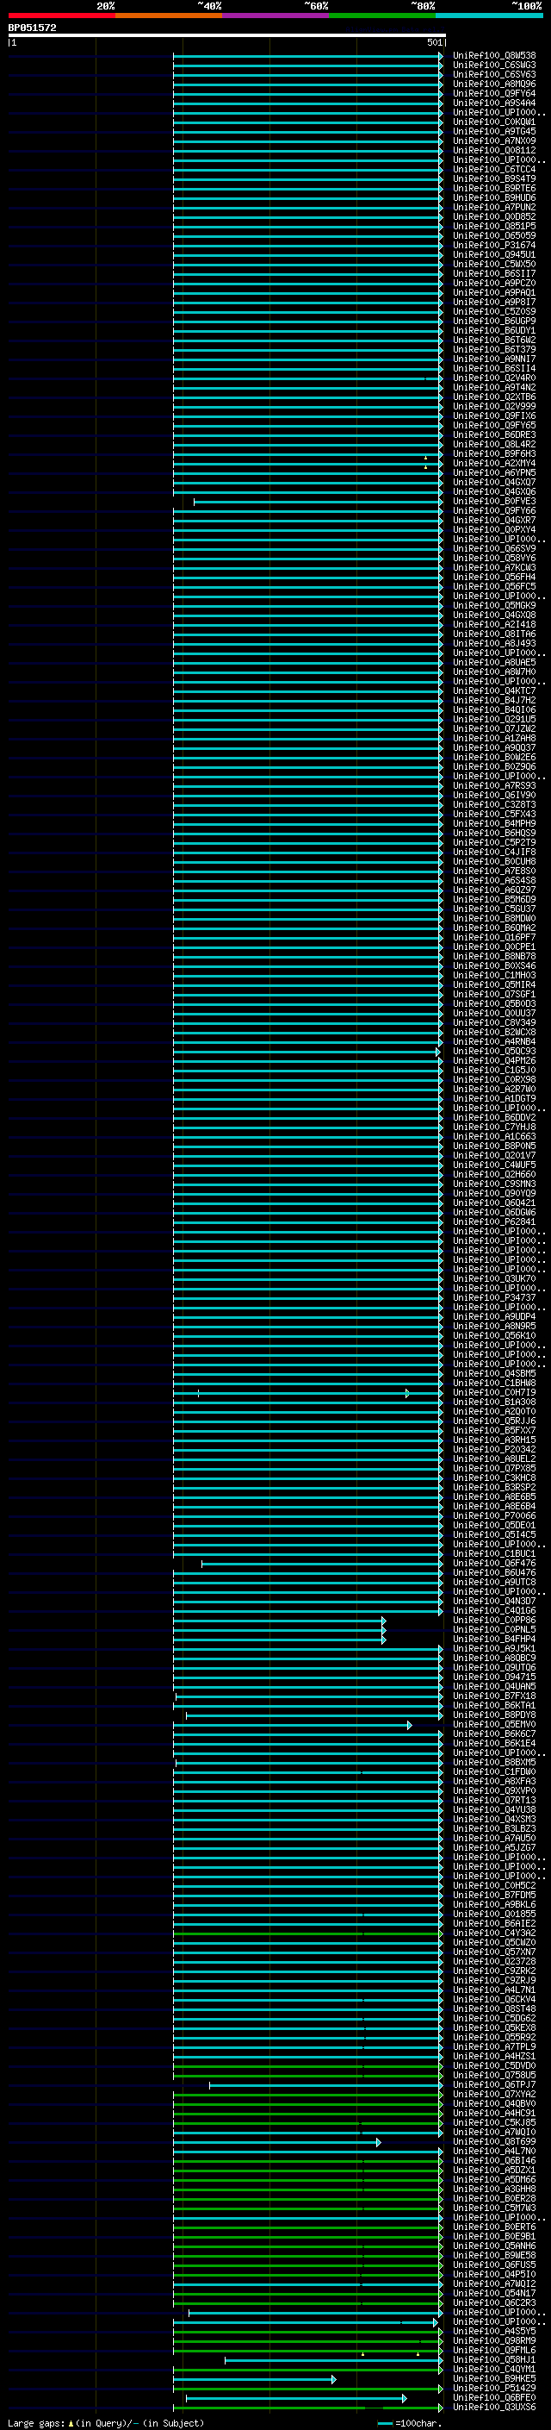Open hit UniRef100_P31674
Screen dimensions: 551x2430
point(493,246)
